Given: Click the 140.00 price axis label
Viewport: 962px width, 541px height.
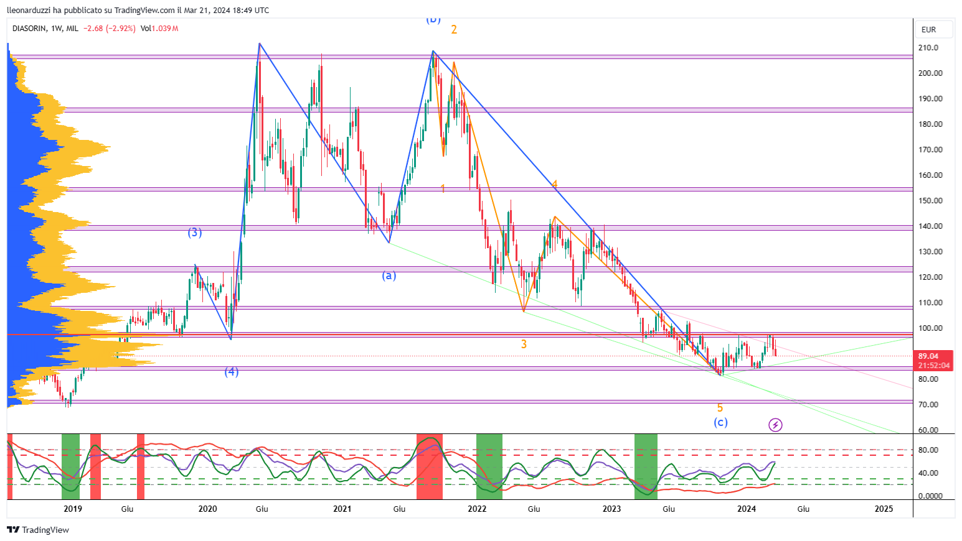Looking at the screenshot, I should (930, 226).
